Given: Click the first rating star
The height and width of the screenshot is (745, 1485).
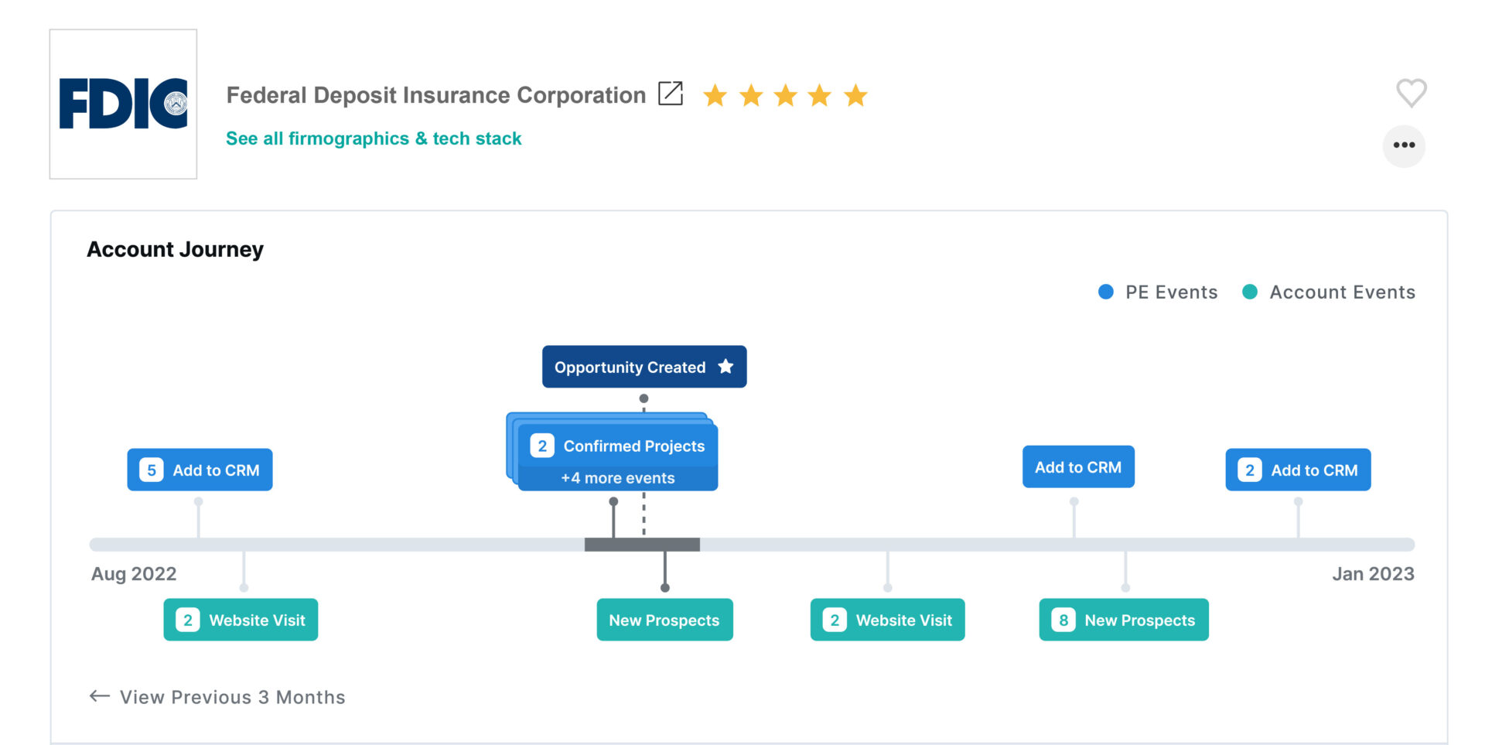Looking at the screenshot, I should (x=715, y=95).
